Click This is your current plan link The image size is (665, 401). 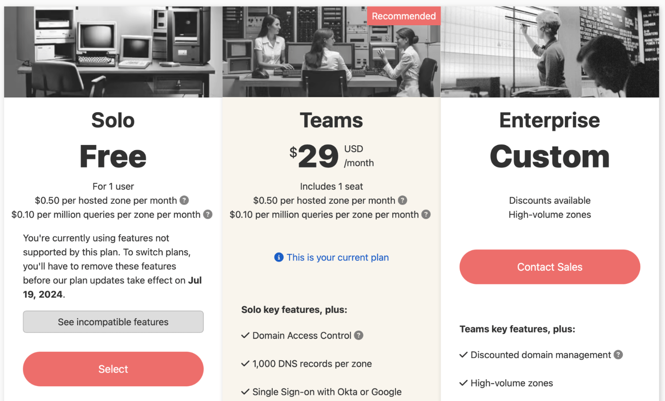[x=337, y=257]
